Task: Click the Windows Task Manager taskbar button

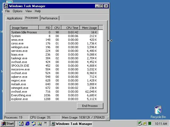Action: (71, 124)
